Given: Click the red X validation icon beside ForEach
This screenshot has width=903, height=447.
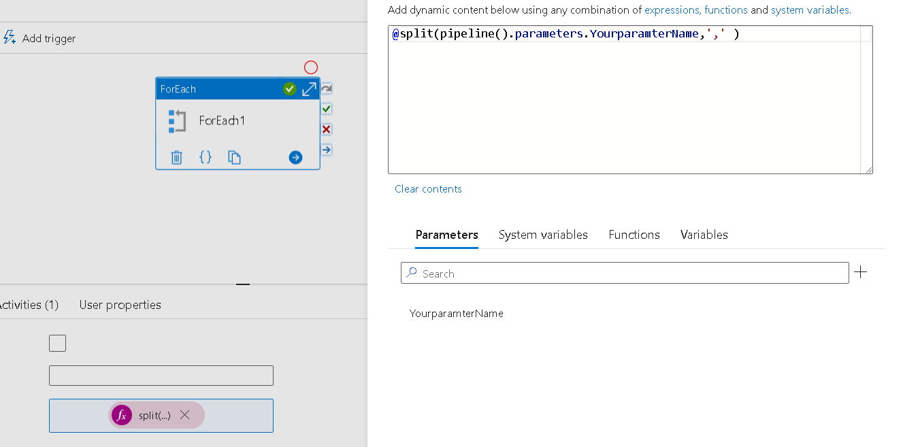Looking at the screenshot, I should click(x=326, y=129).
